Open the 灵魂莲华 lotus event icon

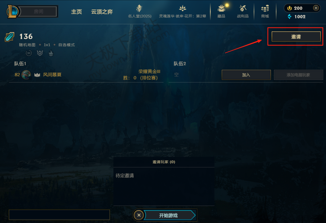(182, 8)
